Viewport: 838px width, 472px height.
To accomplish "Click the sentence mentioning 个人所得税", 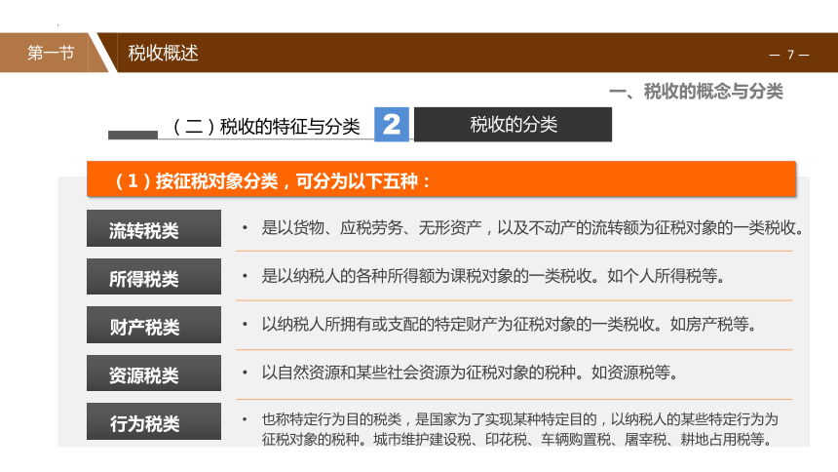I will tap(493, 276).
